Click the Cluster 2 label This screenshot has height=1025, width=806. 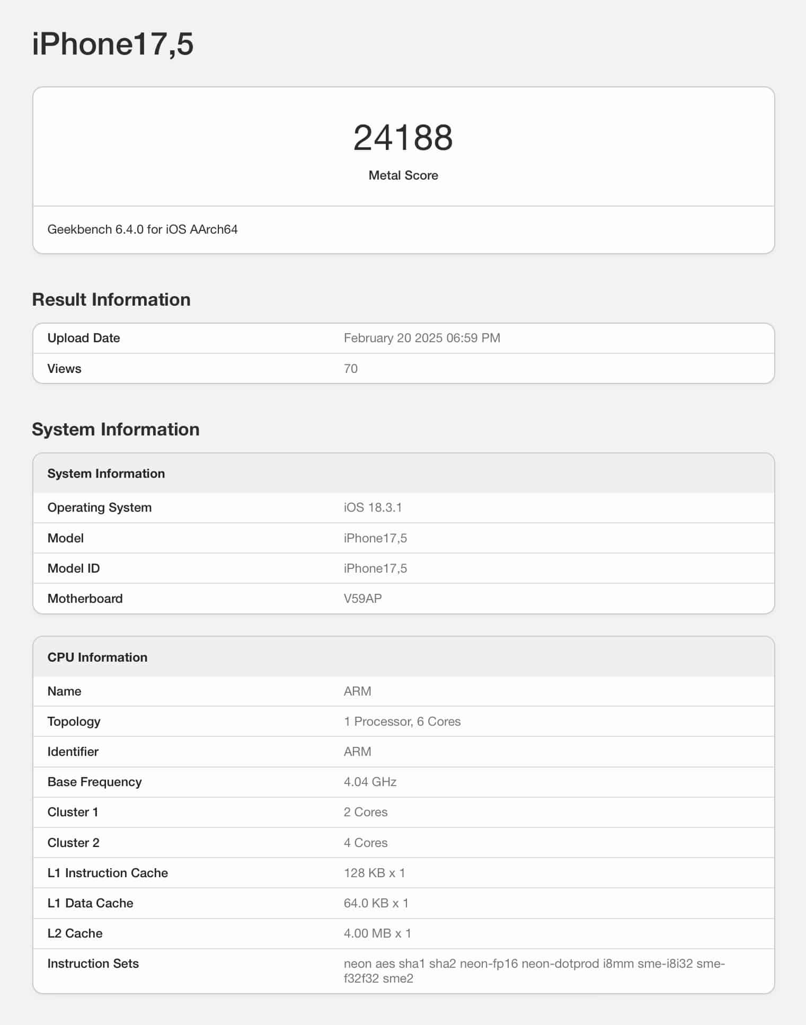tap(73, 843)
